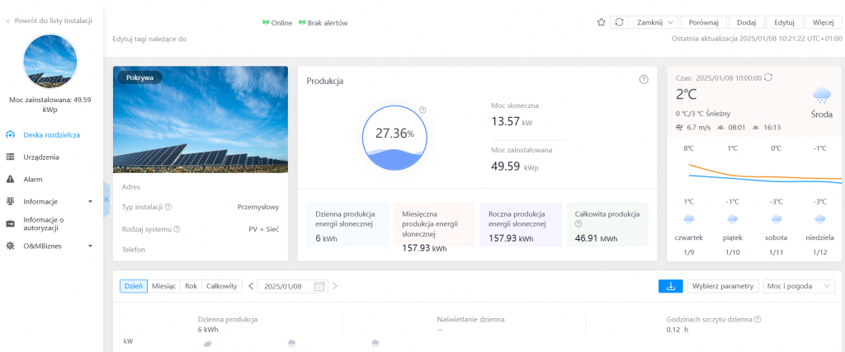The width and height of the screenshot is (845, 352).
Task: Open the Zamknij dropdown
Action: [655, 22]
